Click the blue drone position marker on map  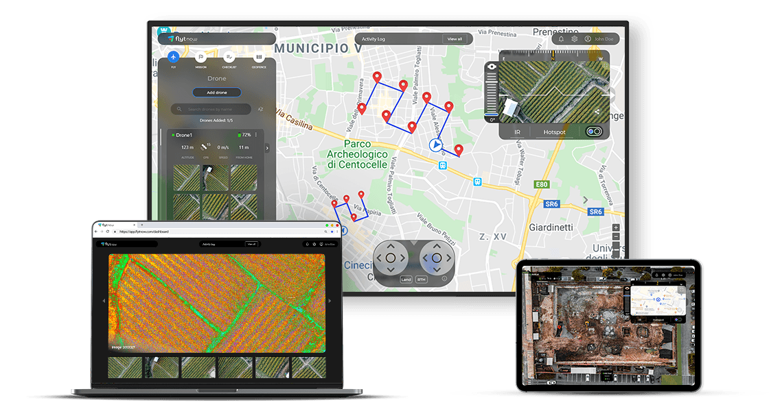pos(435,145)
